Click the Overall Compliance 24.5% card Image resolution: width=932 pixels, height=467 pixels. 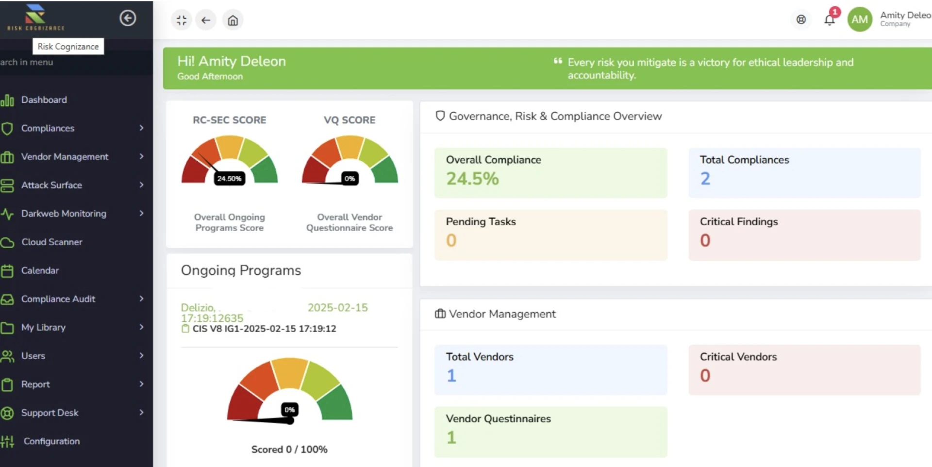[x=550, y=172]
